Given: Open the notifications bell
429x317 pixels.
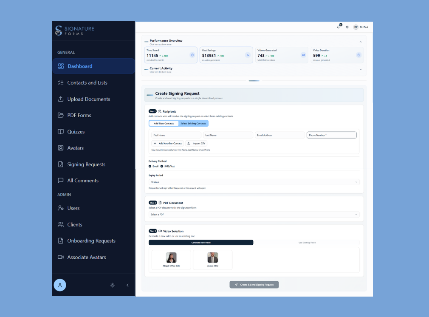Looking at the screenshot, I should (339, 27).
